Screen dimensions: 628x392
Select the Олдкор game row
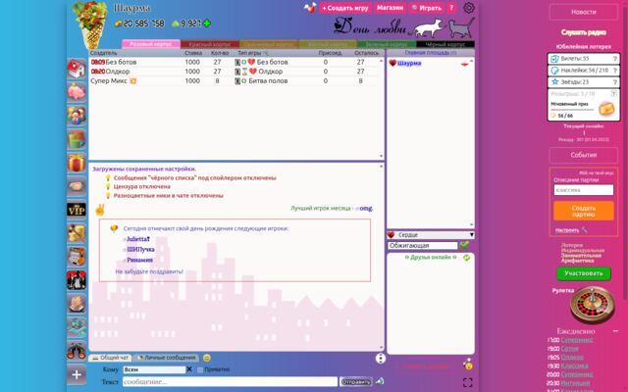pos(234,72)
